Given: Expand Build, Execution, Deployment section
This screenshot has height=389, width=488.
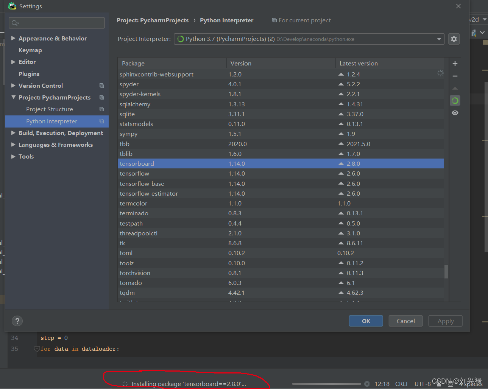Looking at the screenshot, I should (13, 133).
